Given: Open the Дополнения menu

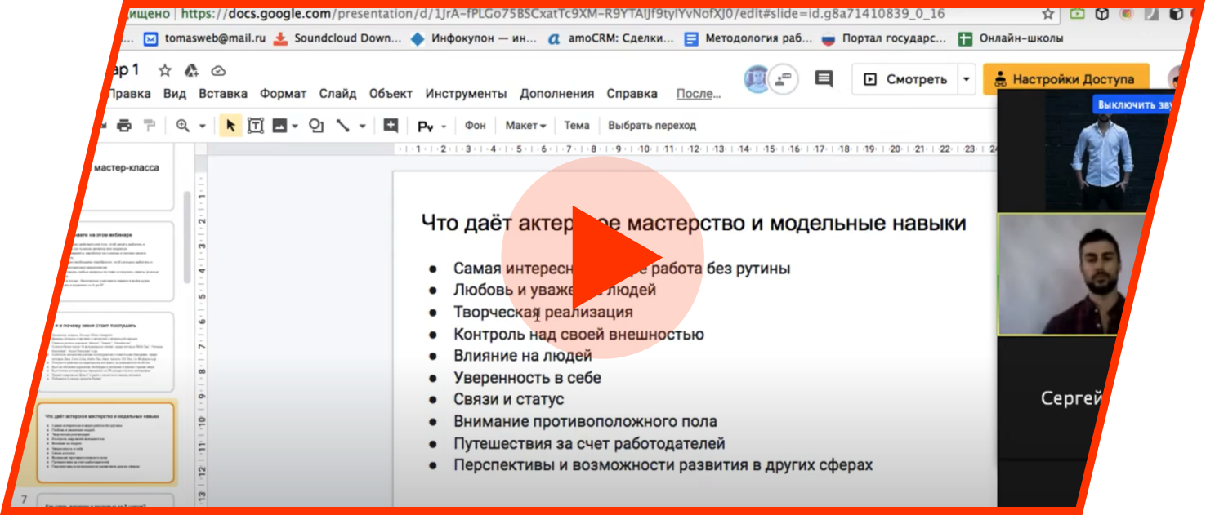Looking at the screenshot, I should coord(557,94).
